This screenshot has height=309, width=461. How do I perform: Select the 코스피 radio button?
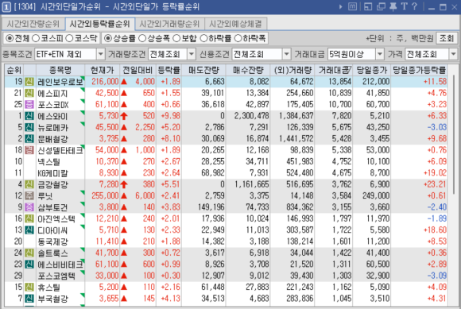pos(48,38)
